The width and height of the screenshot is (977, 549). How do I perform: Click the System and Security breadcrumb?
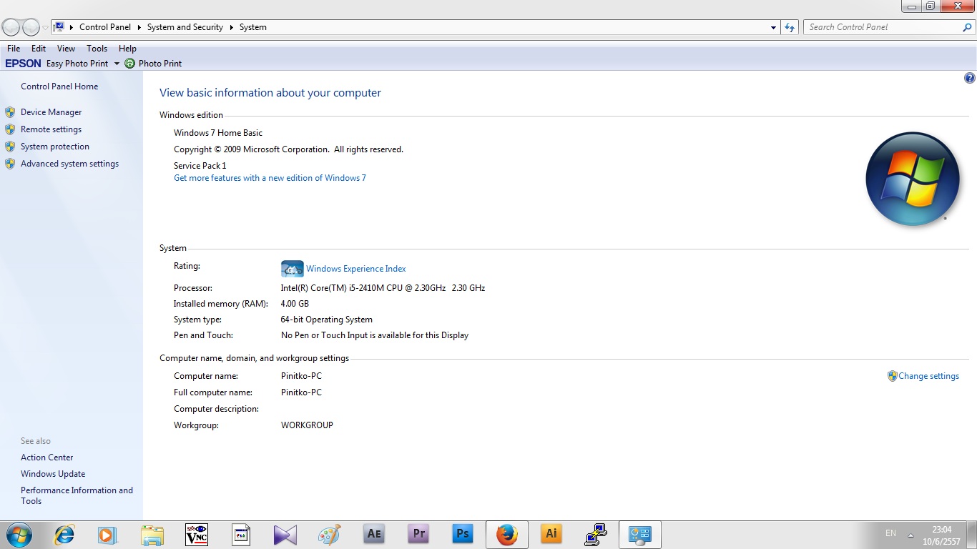click(x=185, y=27)
